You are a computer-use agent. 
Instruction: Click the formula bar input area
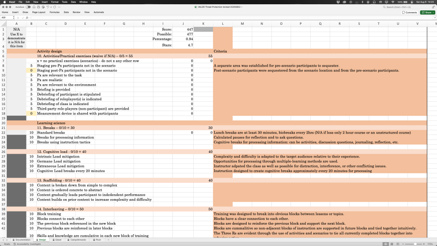[231, 18]
